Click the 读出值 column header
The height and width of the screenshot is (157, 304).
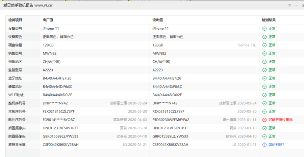158,20
